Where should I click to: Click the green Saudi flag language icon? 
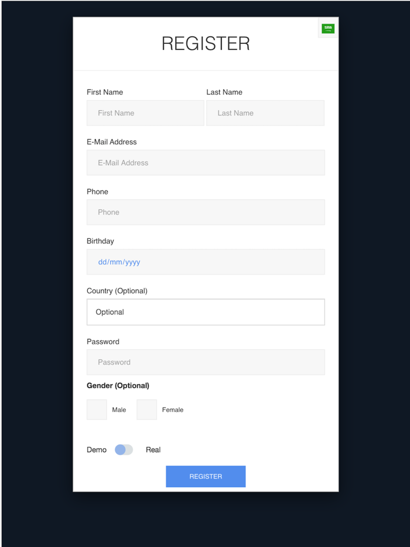[x=327, y=28]
